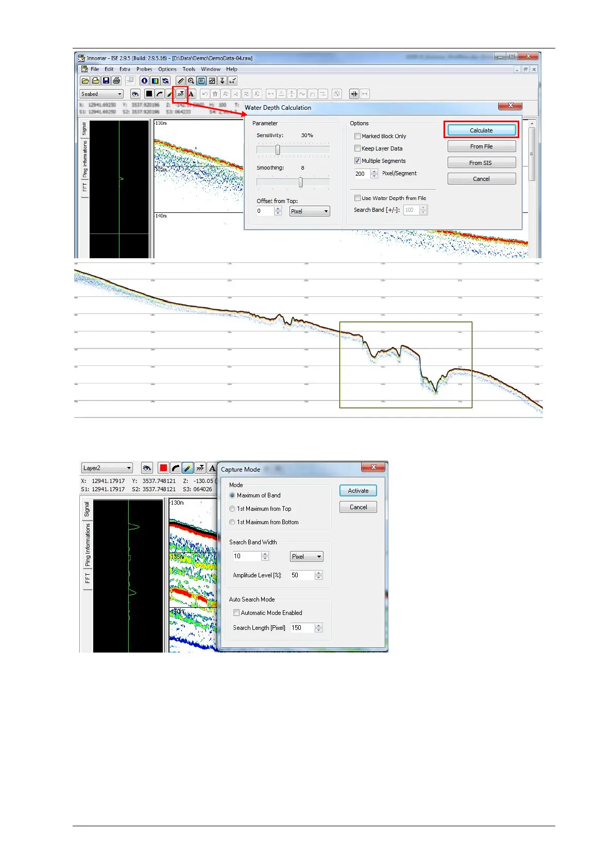Click the Search Band Width stepper arrows
The height and width of the screenshot is (868, 613).
265,556
